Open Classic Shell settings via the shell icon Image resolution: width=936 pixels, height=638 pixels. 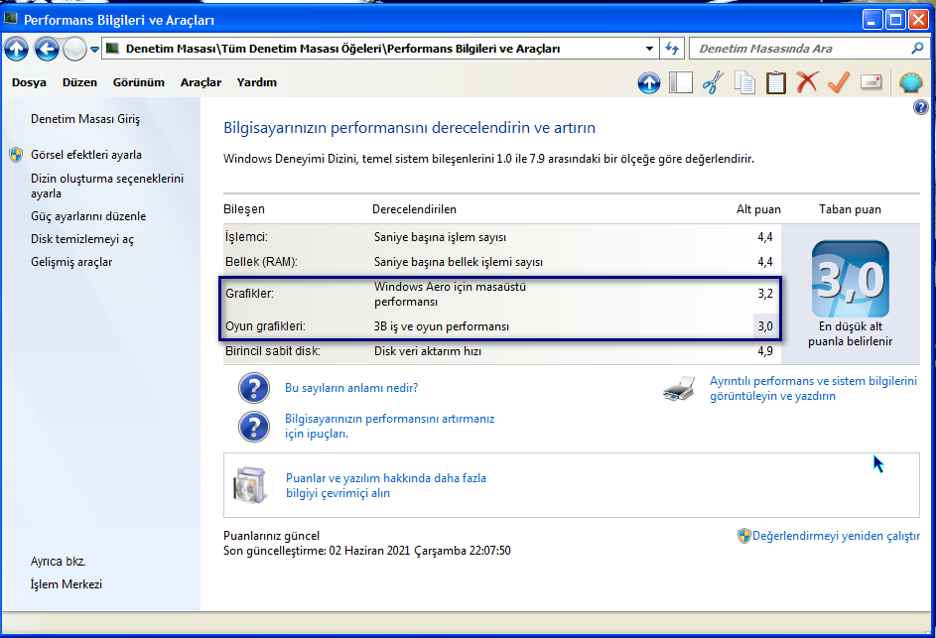point(911,82)
